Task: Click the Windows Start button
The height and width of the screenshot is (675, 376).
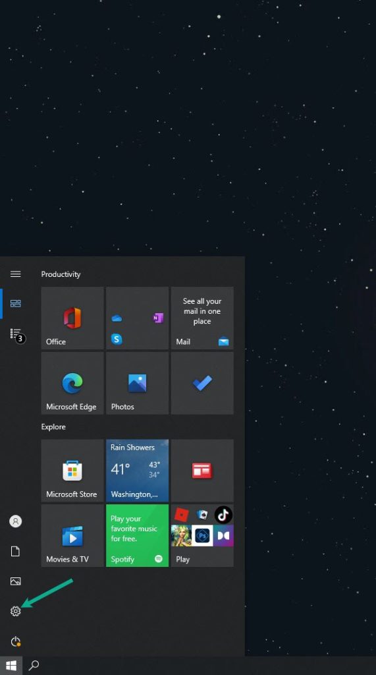Action: (x=11, y=666)
